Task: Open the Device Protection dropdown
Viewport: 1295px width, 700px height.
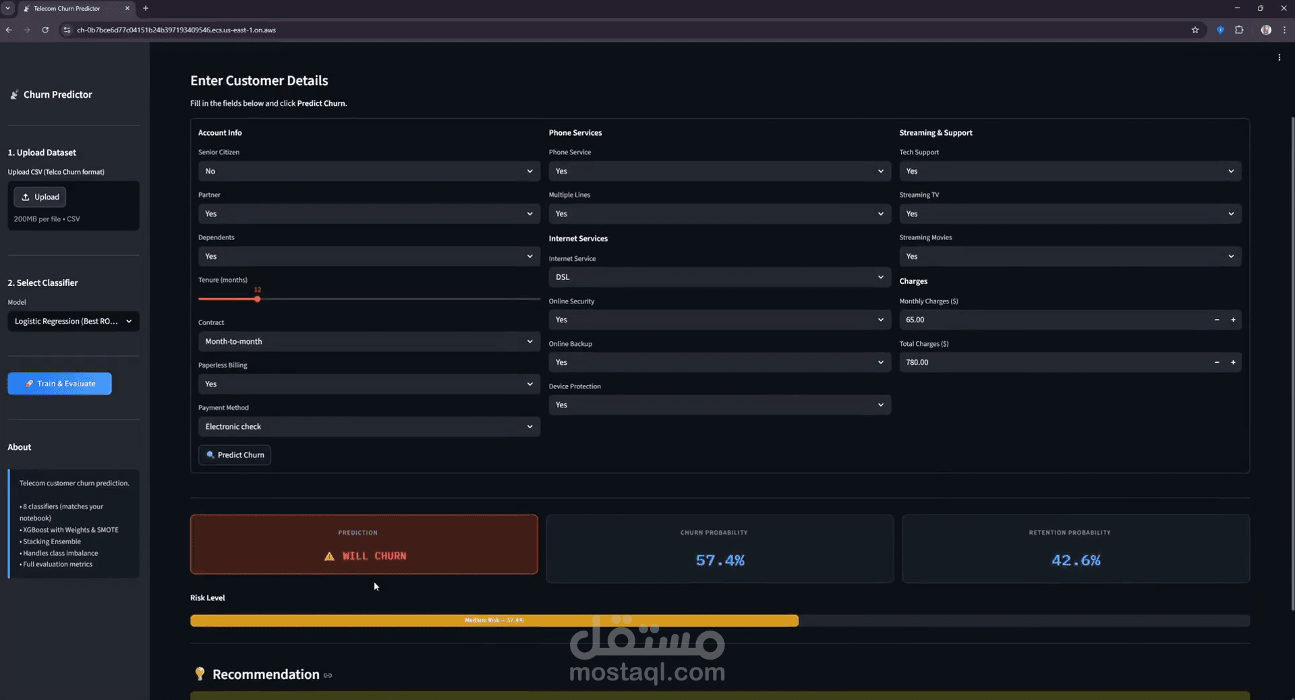Action: [720, 405]
